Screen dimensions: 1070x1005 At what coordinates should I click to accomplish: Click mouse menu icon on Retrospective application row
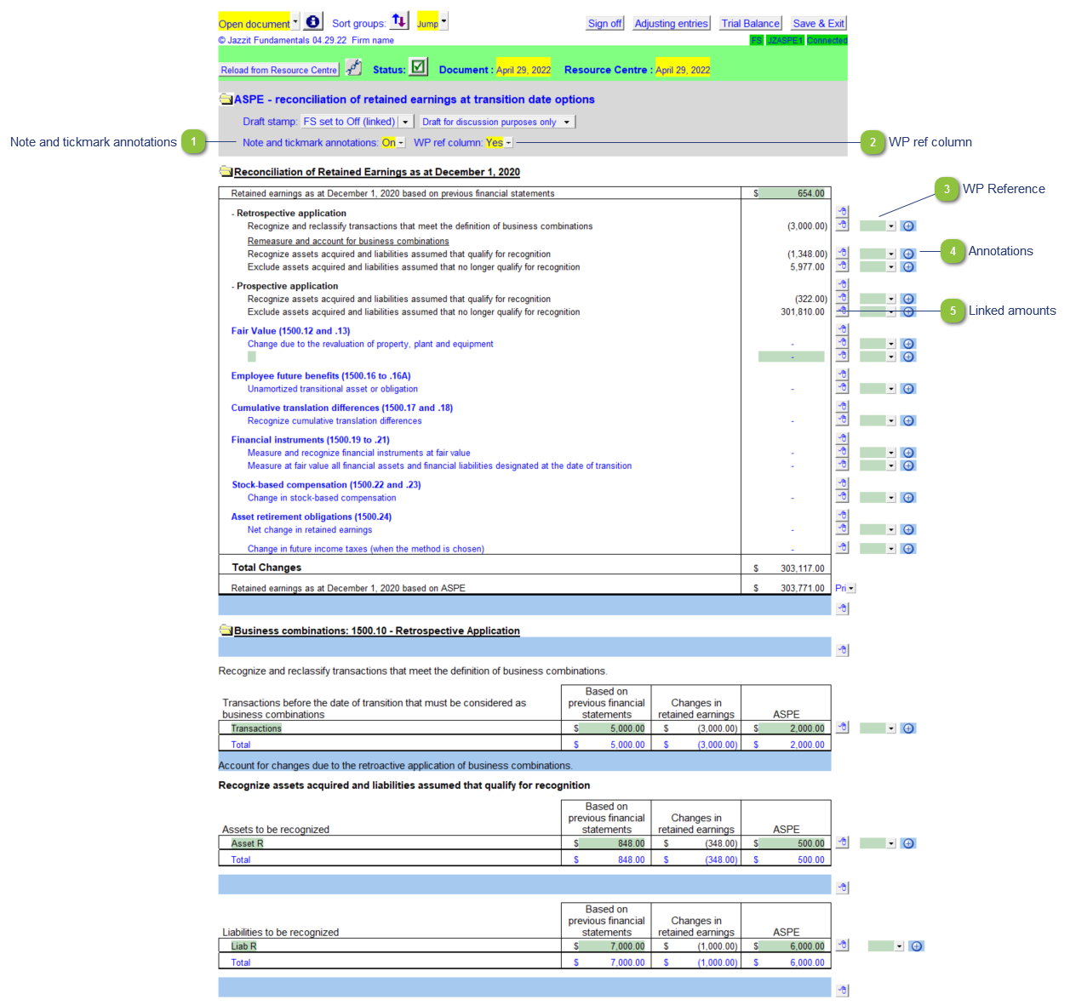coord(842,212)
